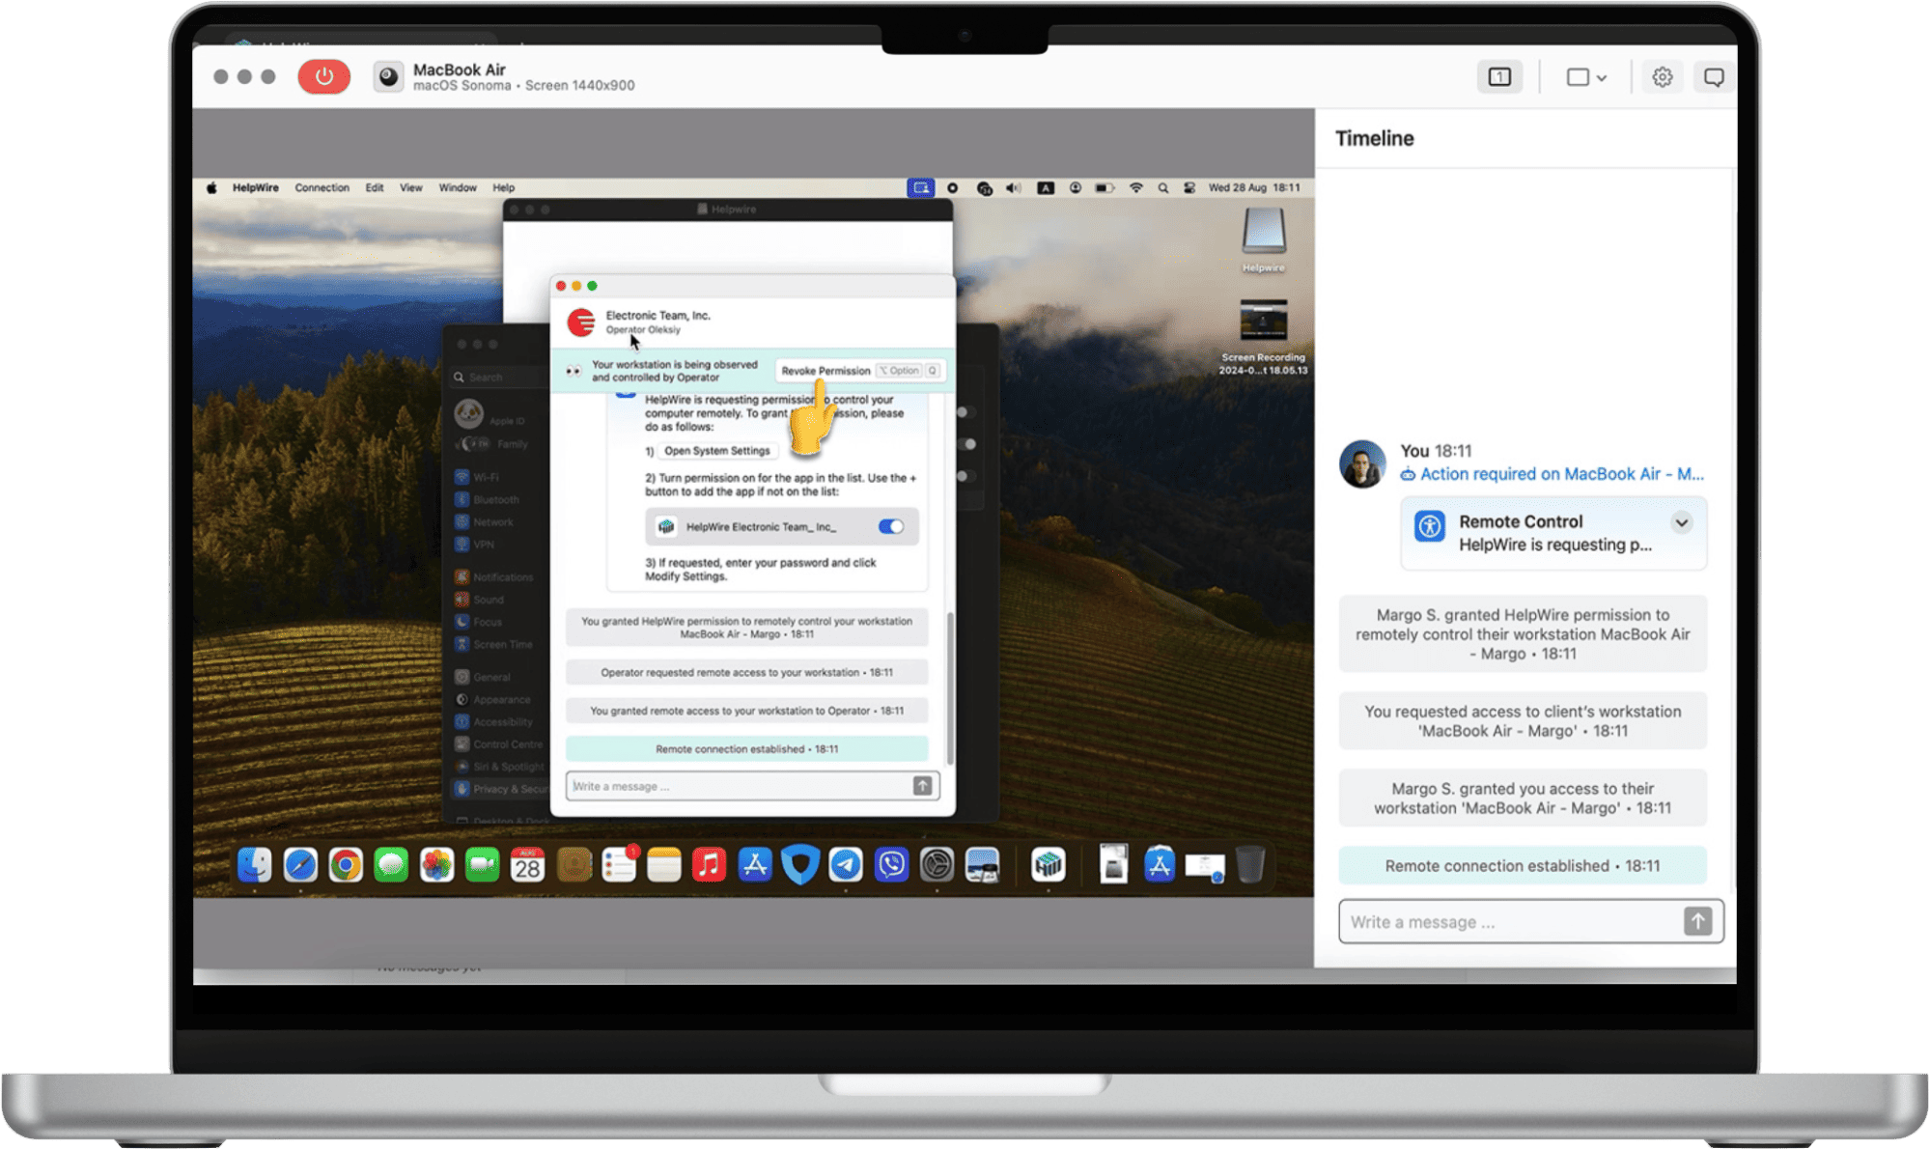The image size is (1930, 1149).
Task: Click the Electronic Team, Inc. red logo
Action: [x=581, y=322]
